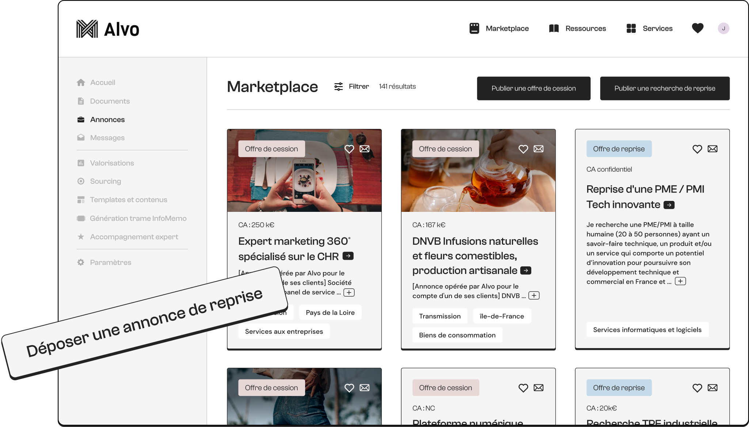The height and width of the screenshot is (427, 749).
Task: Click the Filtrer sliders icon
Action: [x=338, y=87]
